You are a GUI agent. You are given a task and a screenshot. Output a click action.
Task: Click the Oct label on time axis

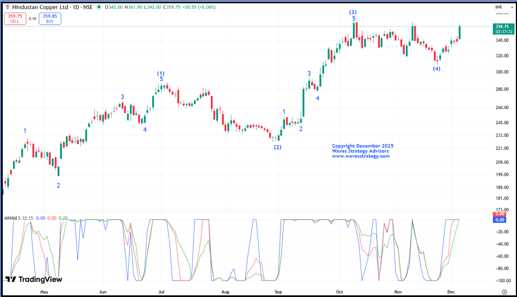[340, 292]
